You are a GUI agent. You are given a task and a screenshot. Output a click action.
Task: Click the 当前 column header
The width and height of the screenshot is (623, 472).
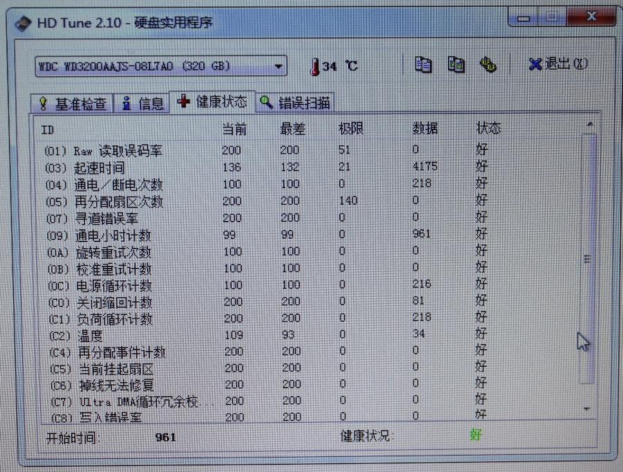(234, 129)
